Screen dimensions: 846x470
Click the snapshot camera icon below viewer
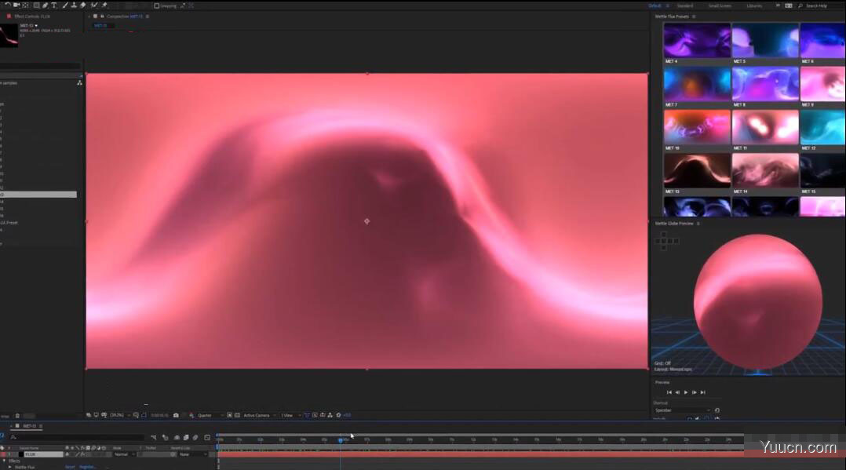click(176, 416)
